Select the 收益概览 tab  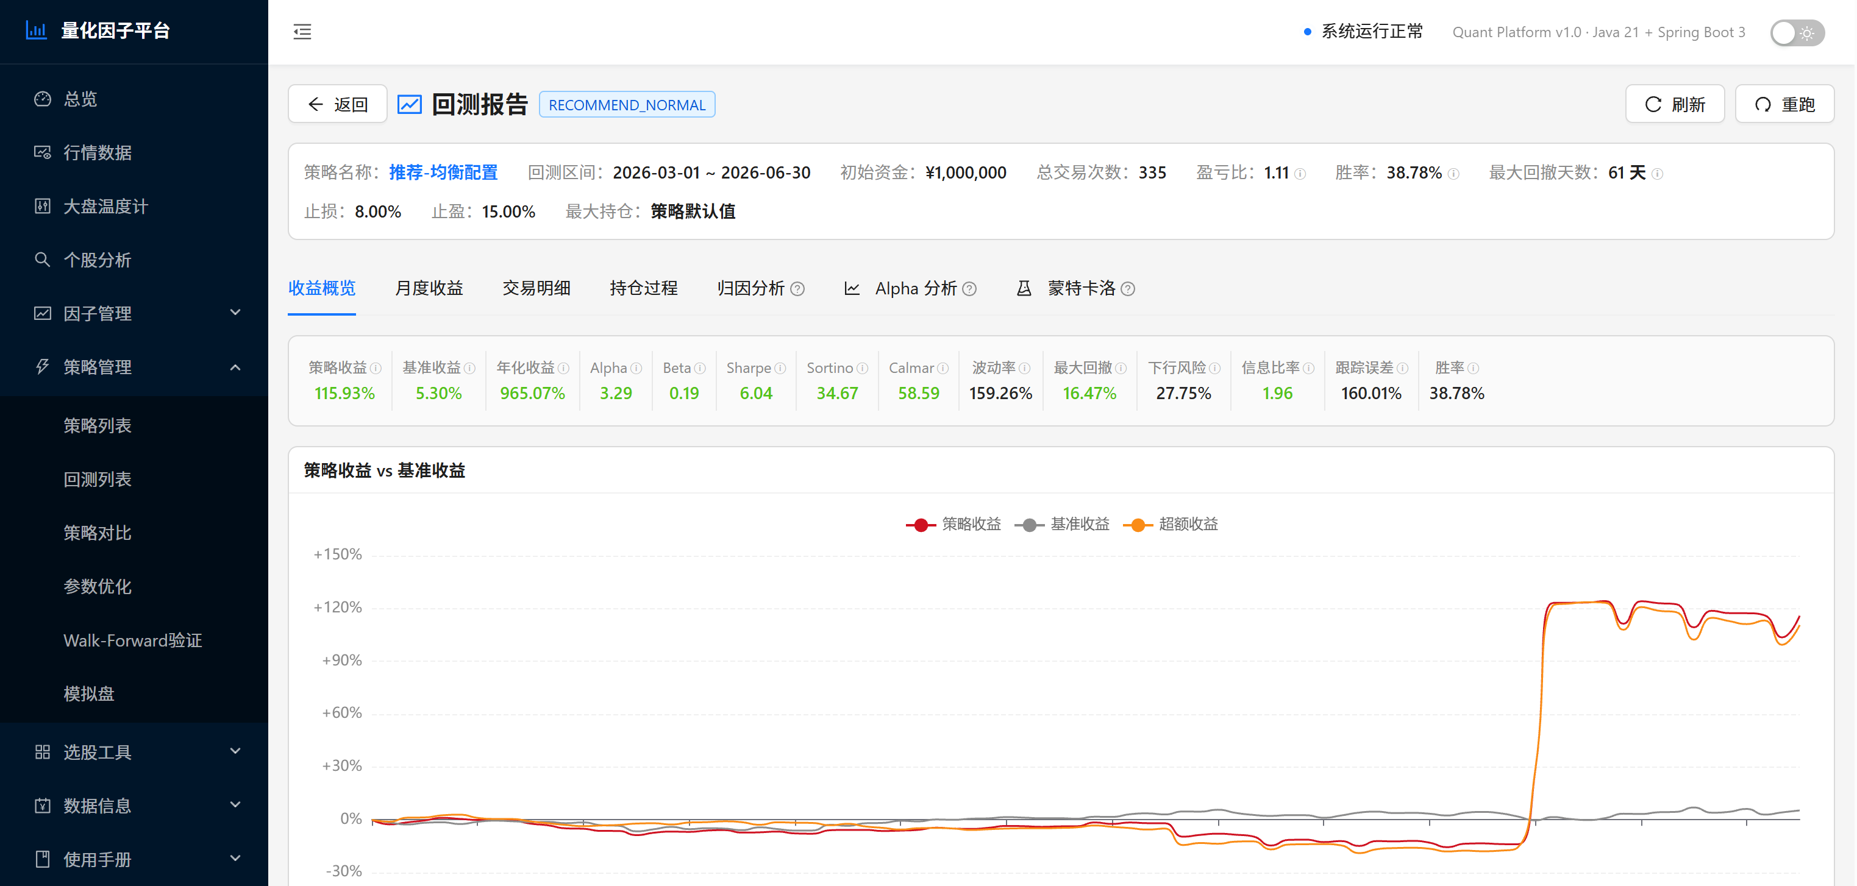[x=321, y=289]
